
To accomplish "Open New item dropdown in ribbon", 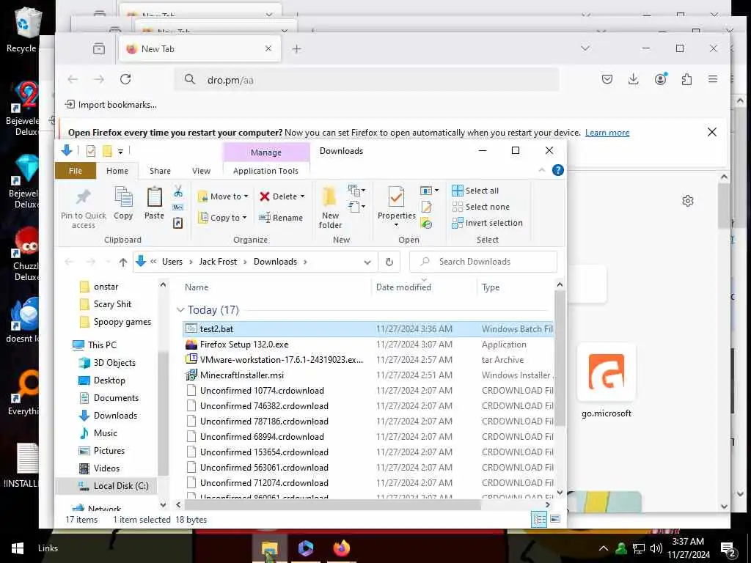I will point(357,191).
